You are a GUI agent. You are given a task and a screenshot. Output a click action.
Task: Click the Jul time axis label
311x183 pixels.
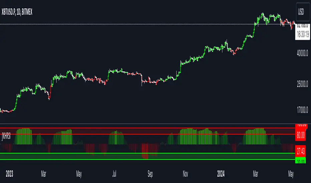[x=114, y=174]
